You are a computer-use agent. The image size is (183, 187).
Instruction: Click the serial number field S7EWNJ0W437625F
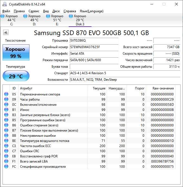[94, 47]
